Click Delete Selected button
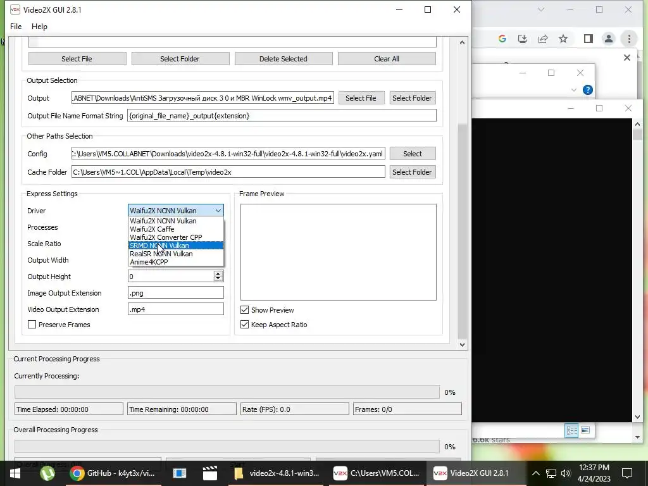Image resolution: width=648 pixels, height=486 pixels. (283, 59)
